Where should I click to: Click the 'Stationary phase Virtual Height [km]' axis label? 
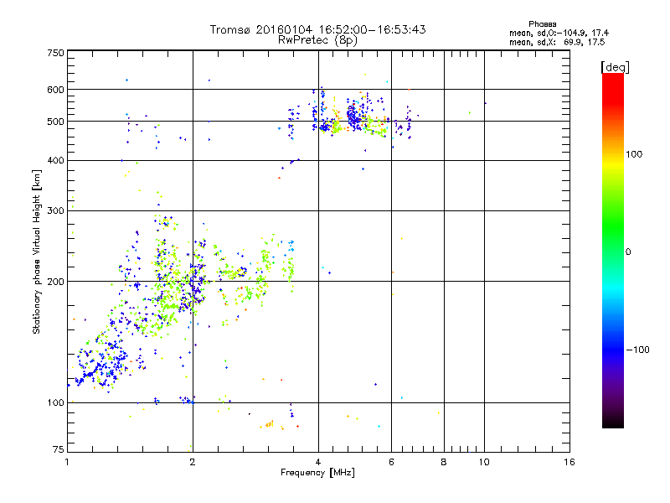[x=37, y=252]
